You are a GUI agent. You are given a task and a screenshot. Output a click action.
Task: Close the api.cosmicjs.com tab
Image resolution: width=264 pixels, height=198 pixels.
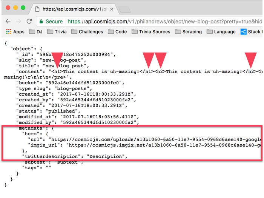pos(112,9)
